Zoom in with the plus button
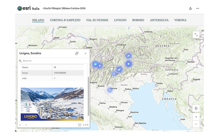 click(x=196, y=117)
